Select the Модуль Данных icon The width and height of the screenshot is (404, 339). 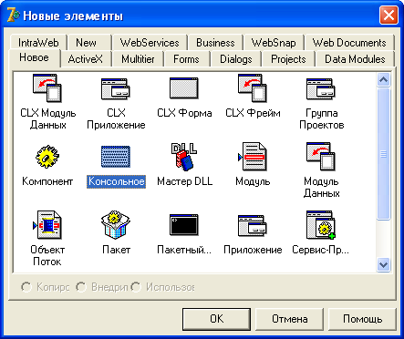coord(321,156)
